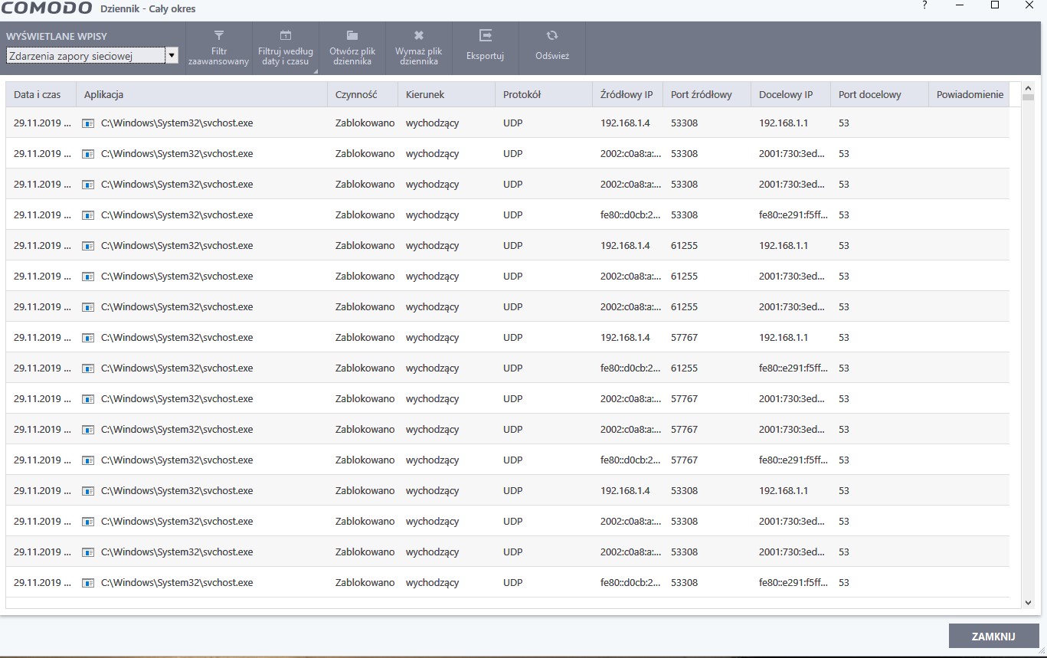Sort by Data i czas column header
Screen dimensions: 1047x658
(x=41, y=95)
